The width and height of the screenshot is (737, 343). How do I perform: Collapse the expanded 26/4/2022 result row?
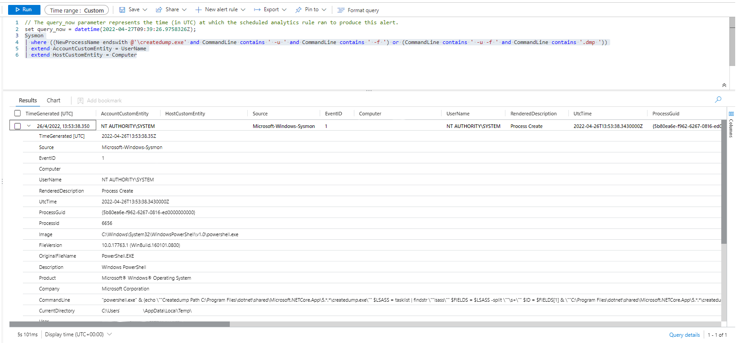pyautogui.click(x=29, y=126)
